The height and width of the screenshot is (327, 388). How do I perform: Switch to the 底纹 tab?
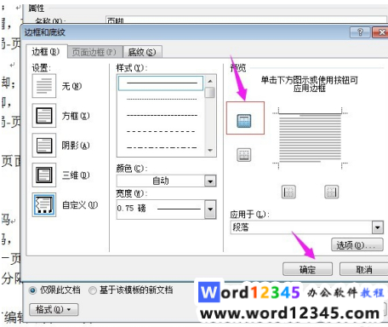click(142, 52)
